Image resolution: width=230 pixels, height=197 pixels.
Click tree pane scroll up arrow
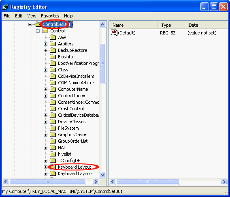pyautogui.click(x=103, y=24)
